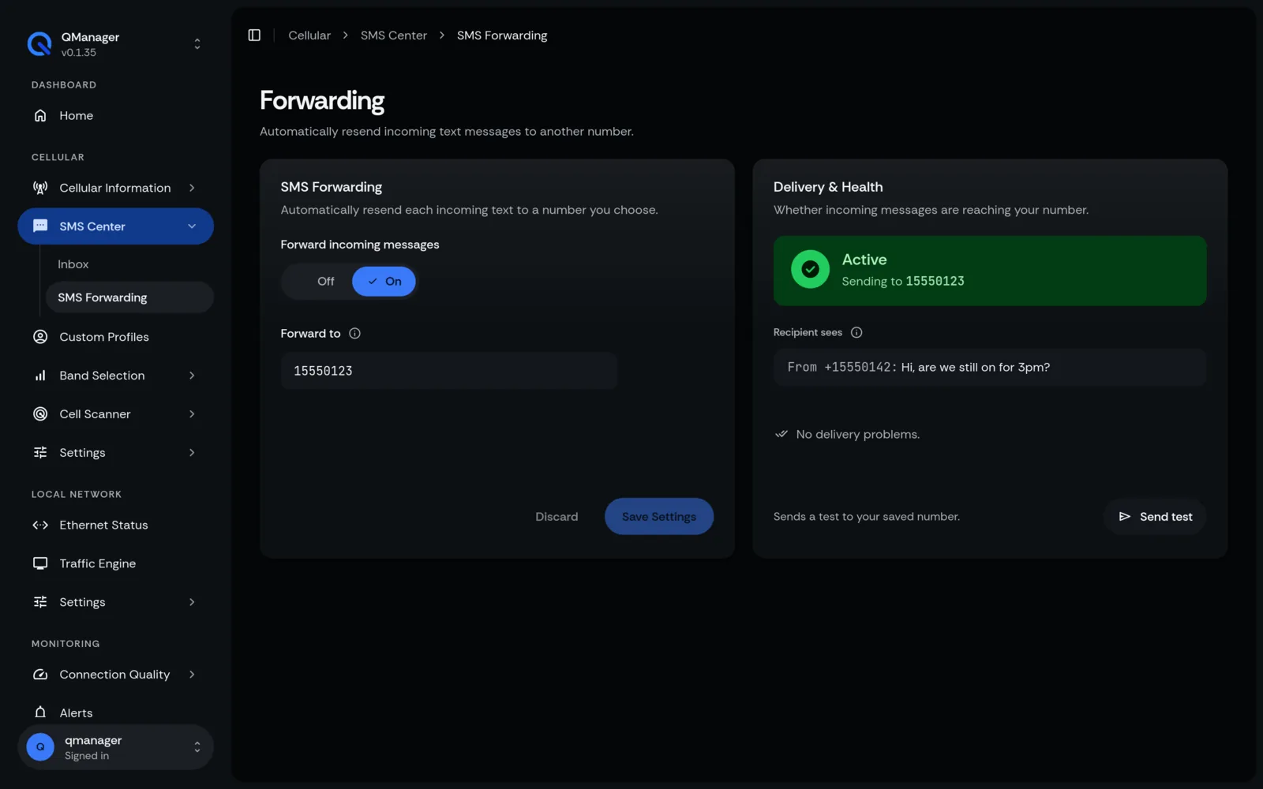This screenshot has width=1263, height=789.
Task: Expand Cellular Settings chevron under Cell Scanner
Action: point(192,453)
